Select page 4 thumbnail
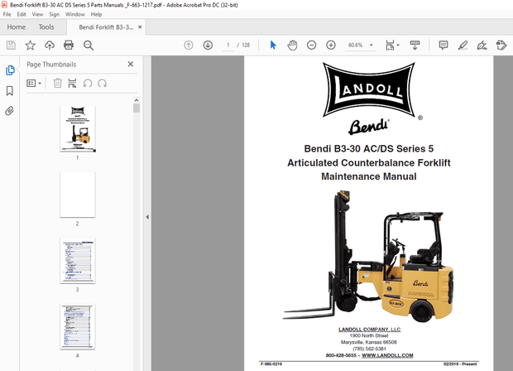This screenshot has height=371, width=513. click(78, 327)
